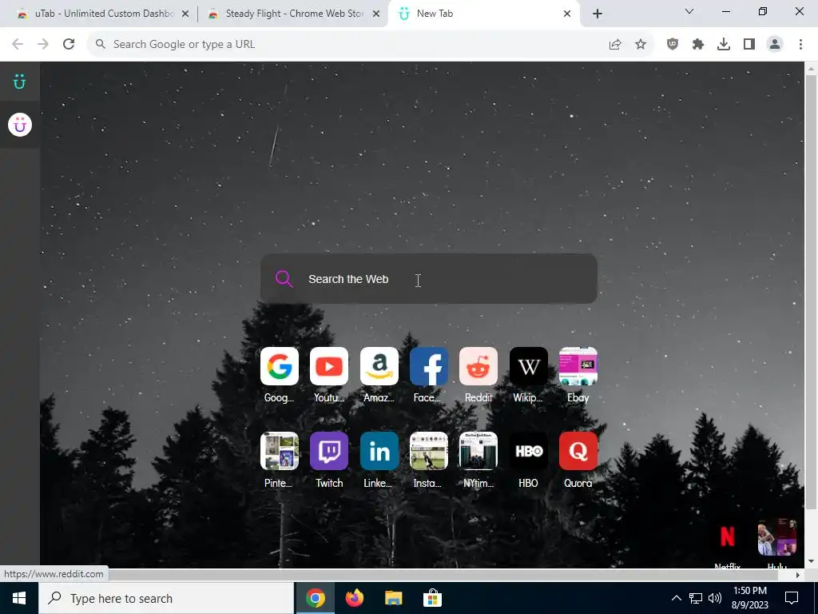Open the Google shortcut tile
The height and width of the screenshot is (614, 818).
(279, 366)
